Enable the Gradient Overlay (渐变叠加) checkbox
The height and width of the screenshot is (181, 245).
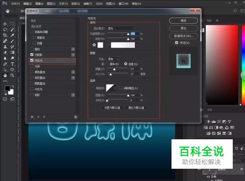click(x=32, y=78)
